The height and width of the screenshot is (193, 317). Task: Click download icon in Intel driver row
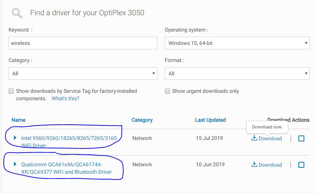coord(254,138)
